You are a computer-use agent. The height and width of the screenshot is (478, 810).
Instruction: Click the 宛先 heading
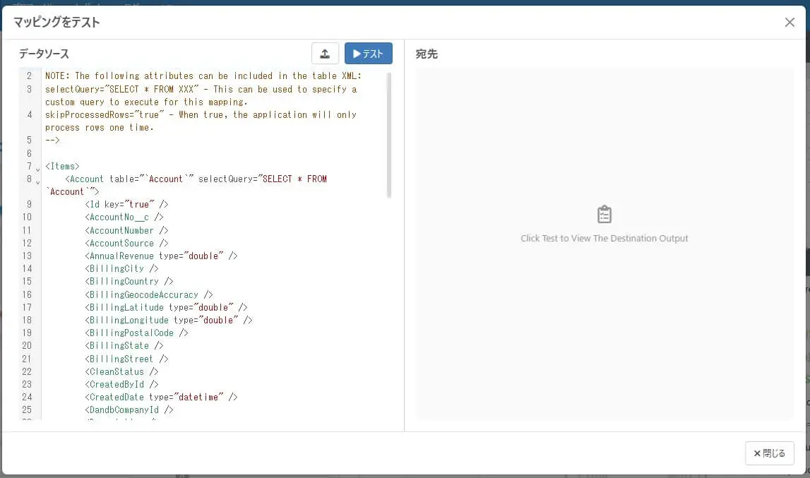(427, 54)
